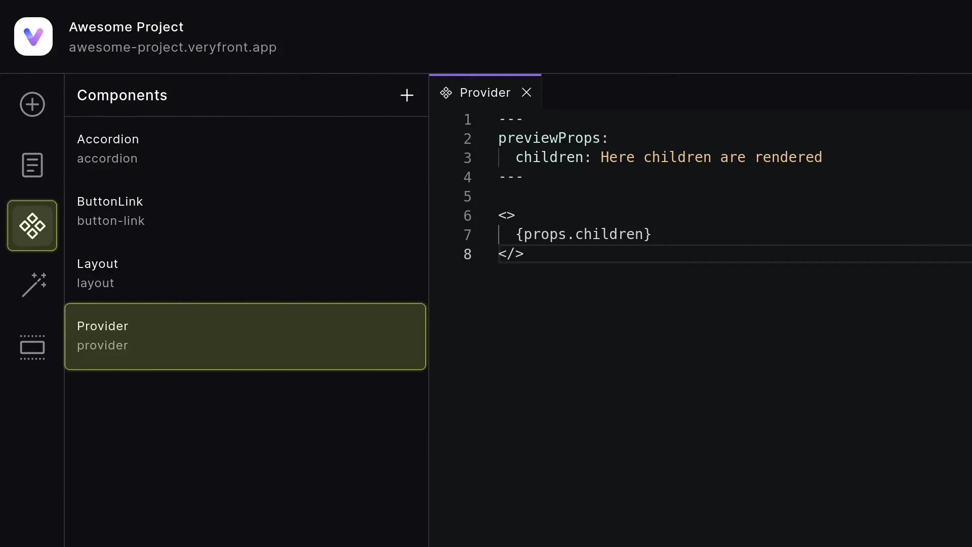The image size is (972, 547).
Task: Select the Components diamond icon in sidebar
Action: (32, 225)
